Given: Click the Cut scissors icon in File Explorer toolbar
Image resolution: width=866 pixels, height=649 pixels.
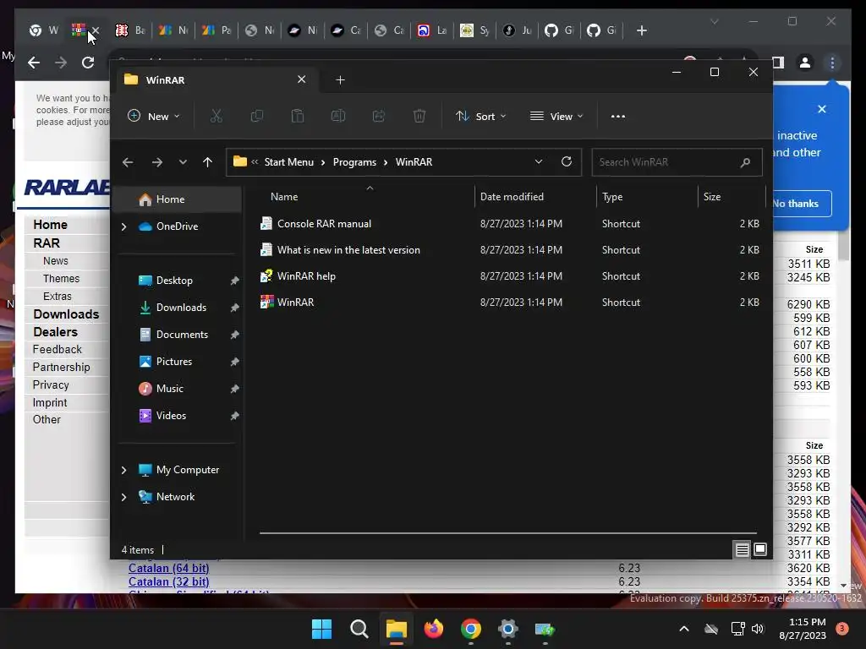Looking at the screenshot, I should point(216,116).
